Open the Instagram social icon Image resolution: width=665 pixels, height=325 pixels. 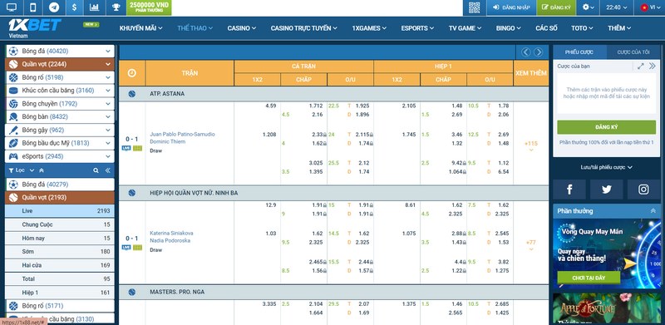coord(643,190)
